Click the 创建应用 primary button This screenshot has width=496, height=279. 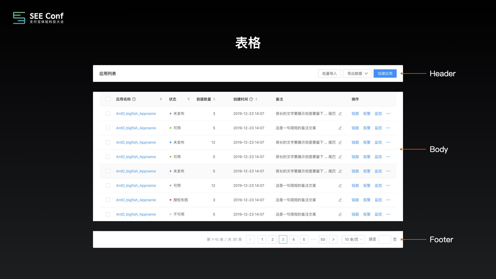[385, 74]
